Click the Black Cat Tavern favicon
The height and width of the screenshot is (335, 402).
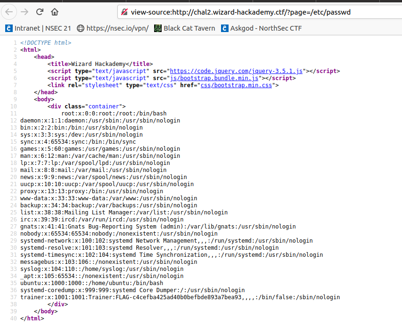(x=158, y=28)
